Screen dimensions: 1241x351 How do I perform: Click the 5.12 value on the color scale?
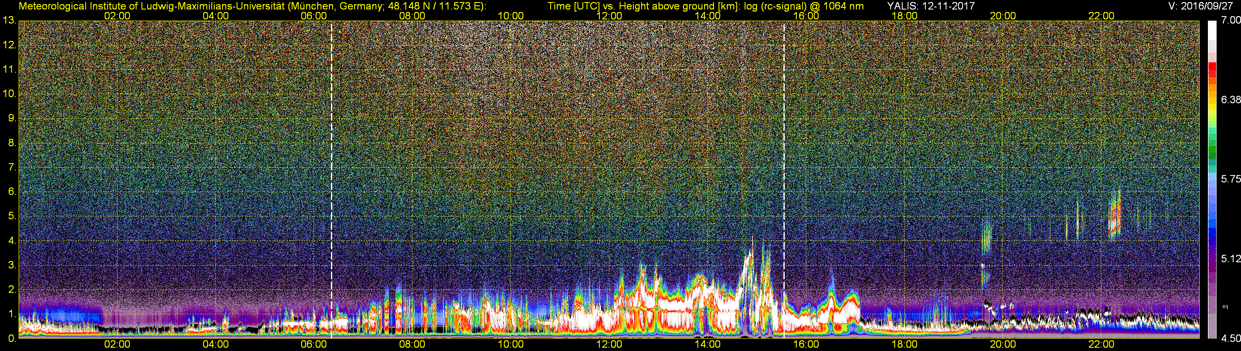[x=1230, y=259]
